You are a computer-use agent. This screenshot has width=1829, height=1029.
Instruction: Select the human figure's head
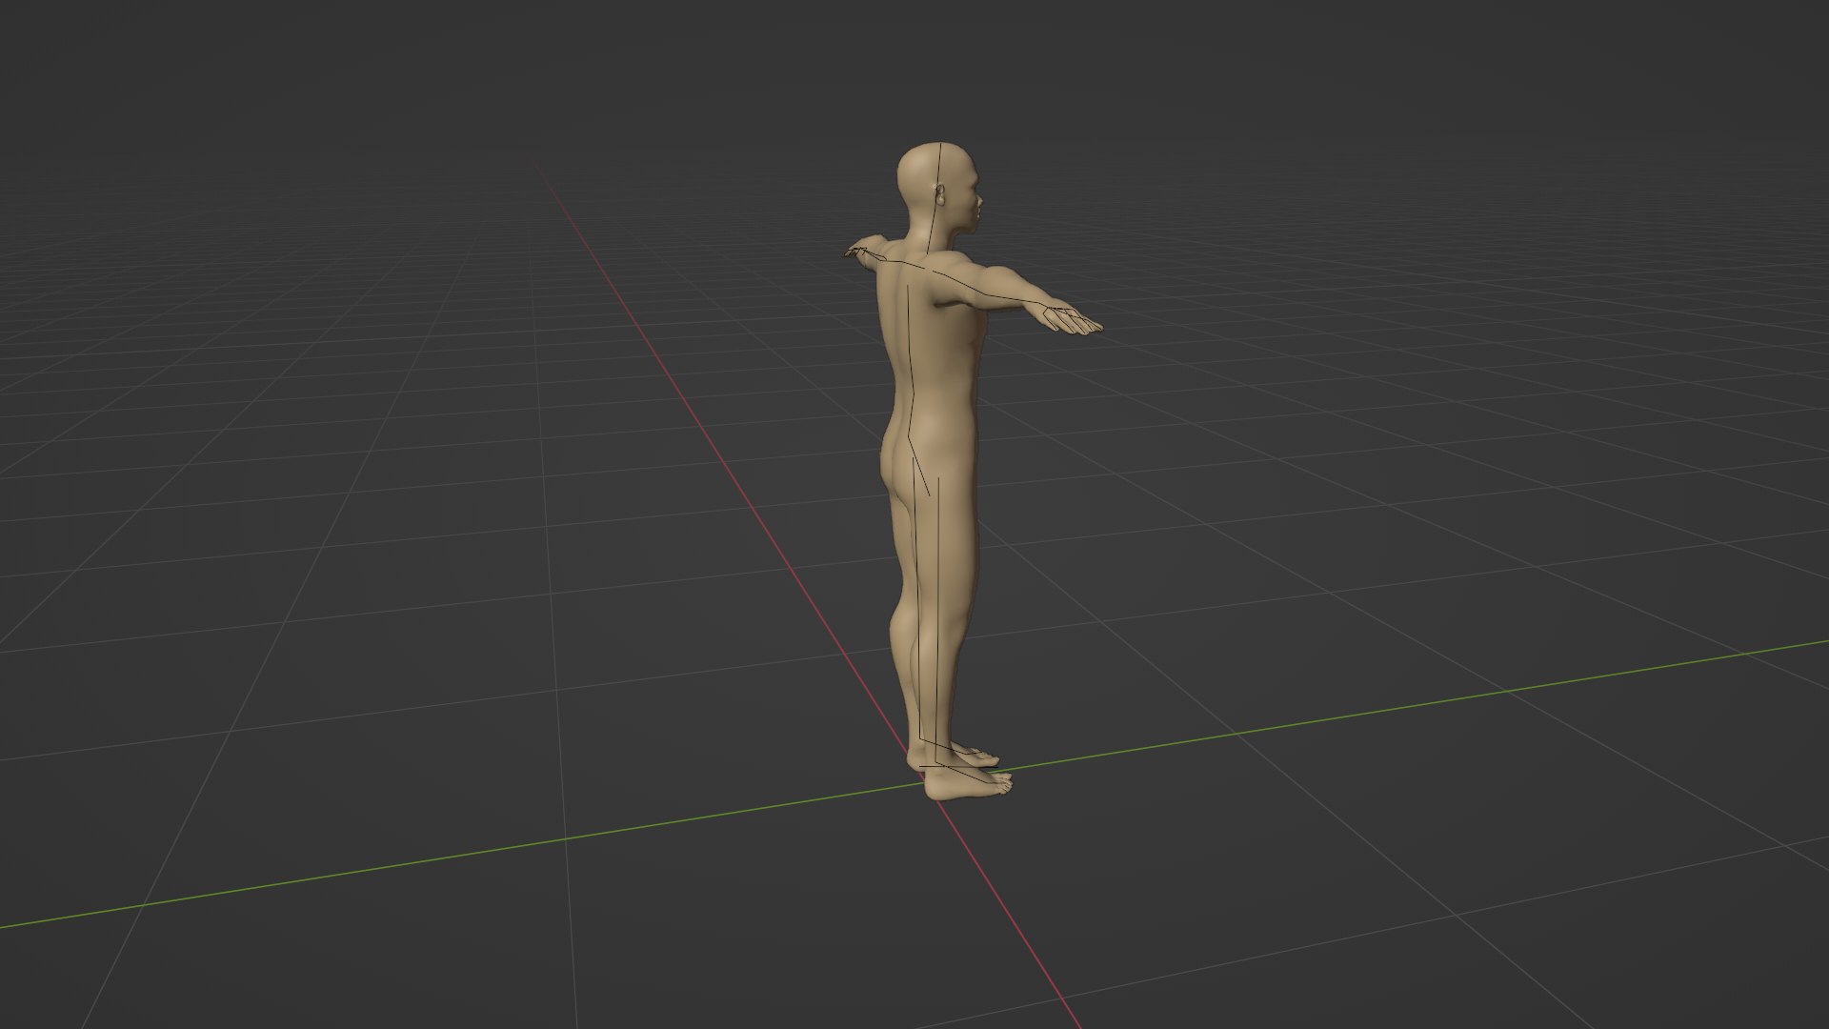click(x=937, y=188)
